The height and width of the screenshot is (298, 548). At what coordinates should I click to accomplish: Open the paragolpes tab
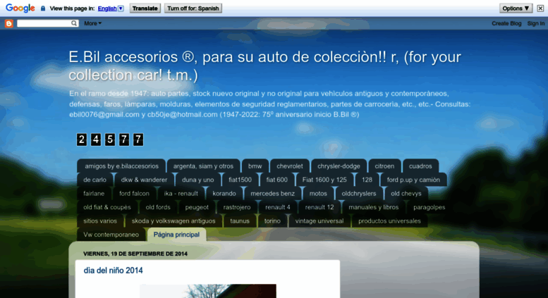(x=430, y=207)
